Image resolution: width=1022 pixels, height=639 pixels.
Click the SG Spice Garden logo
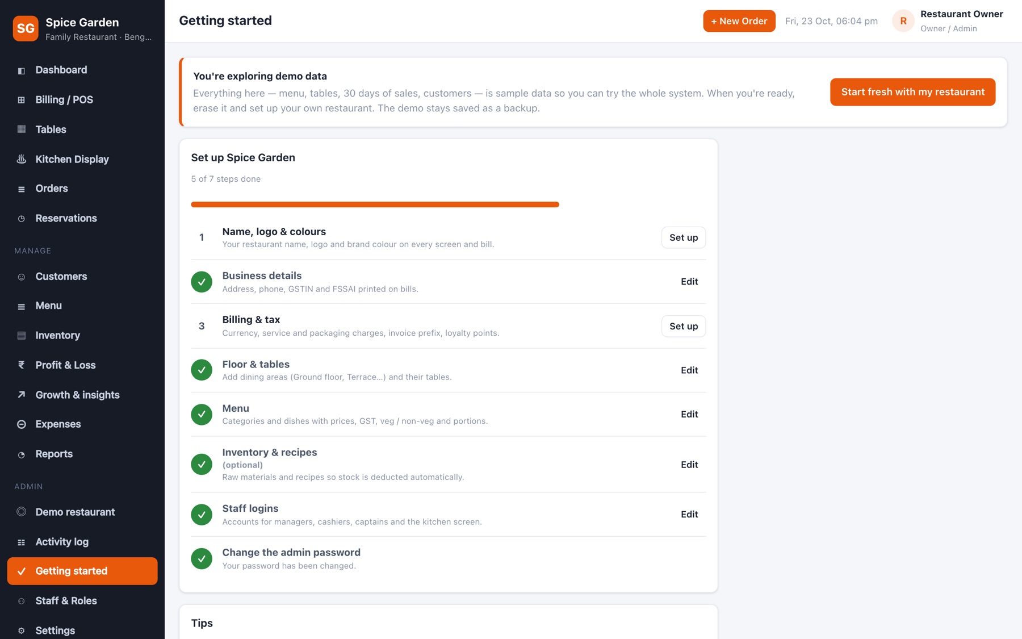tap(26, 28)
